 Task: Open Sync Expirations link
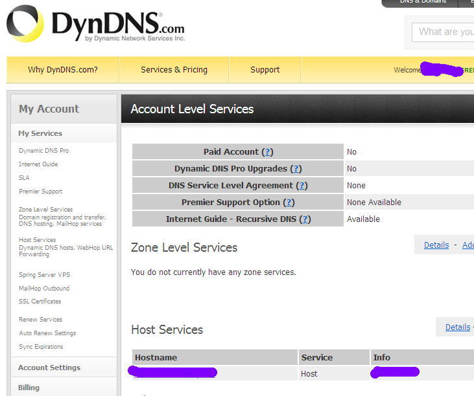click(41, 347)
